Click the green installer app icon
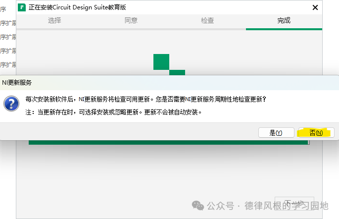This screenshot has height=219, width=339. (x=22, y=7)
